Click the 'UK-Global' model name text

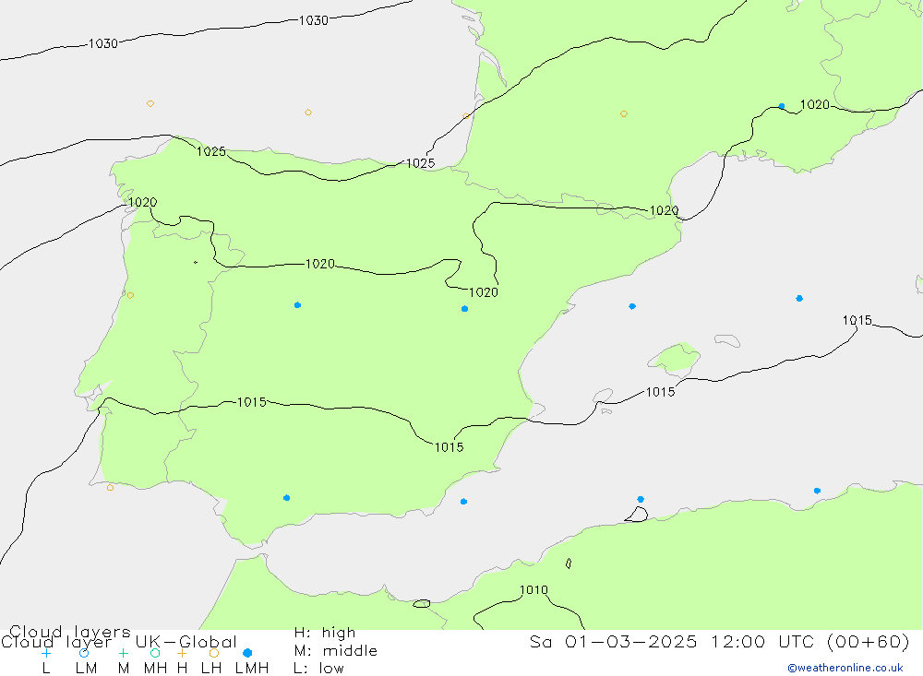click(186, 642)
